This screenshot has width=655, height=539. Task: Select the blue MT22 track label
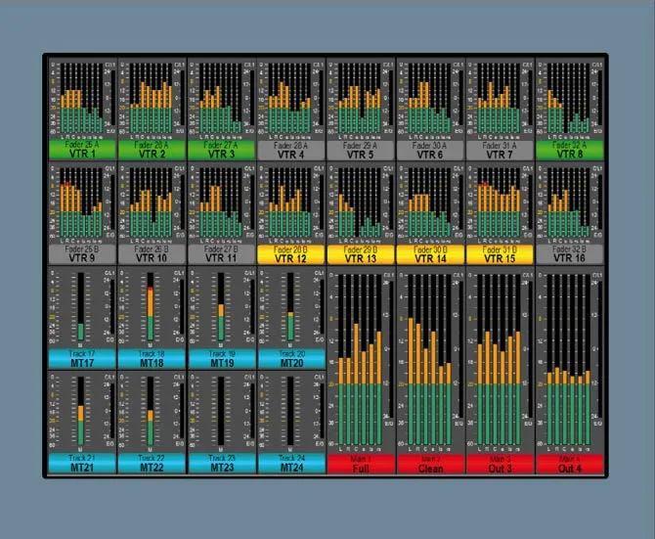pos(152,463)
